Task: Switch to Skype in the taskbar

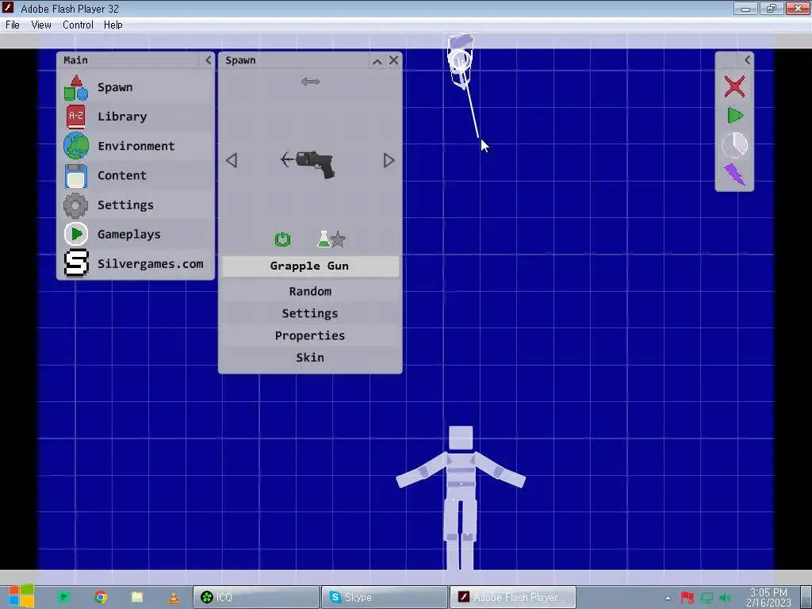Action: (x=385, y=597)
